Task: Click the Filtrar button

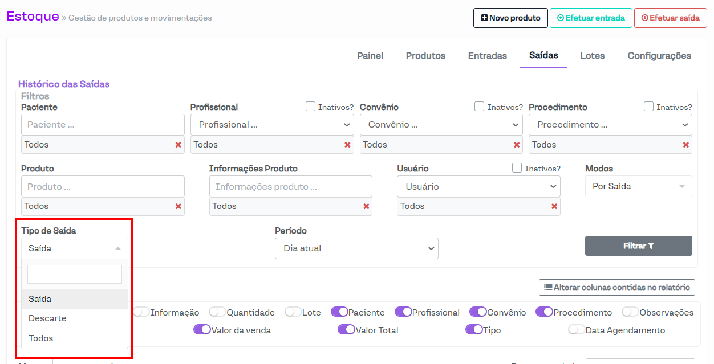Action: pos(638,246)
